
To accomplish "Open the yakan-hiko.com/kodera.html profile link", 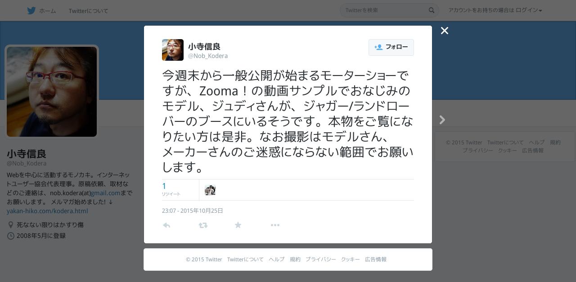I will point(47,211).
